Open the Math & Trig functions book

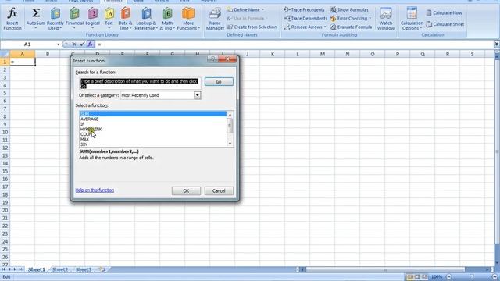pos(167,19)
